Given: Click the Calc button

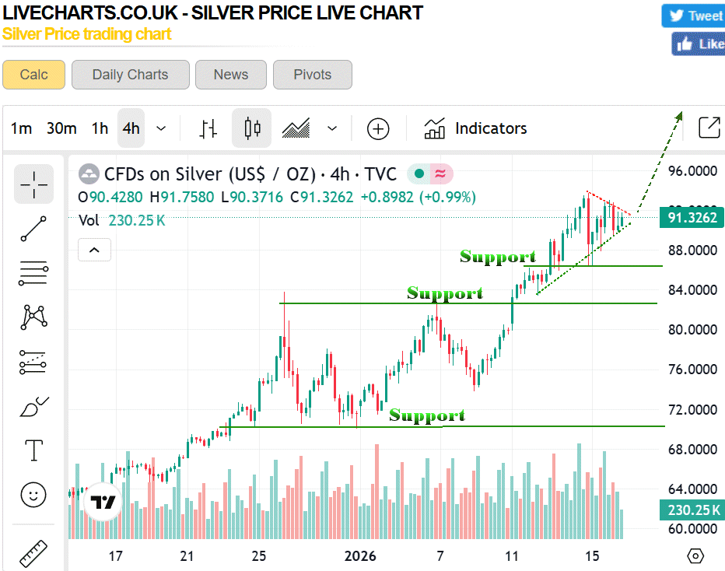Looking at the screenshot, I should pyautogui.click(x=33, y=75).
